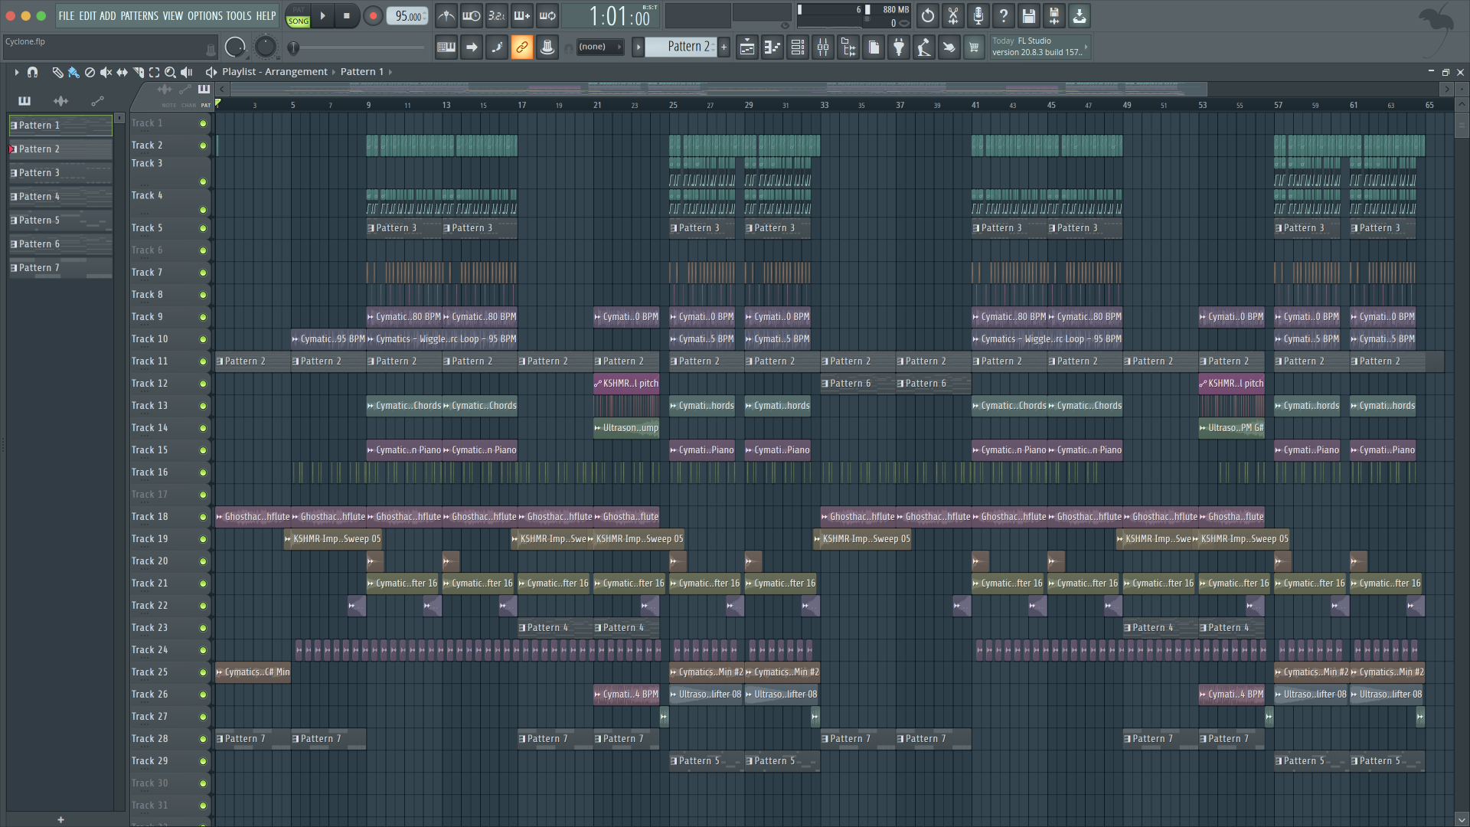This screenshot has width=1470, height=827.
Task: Mute Track 18 with its green dot
Action: 203,517
